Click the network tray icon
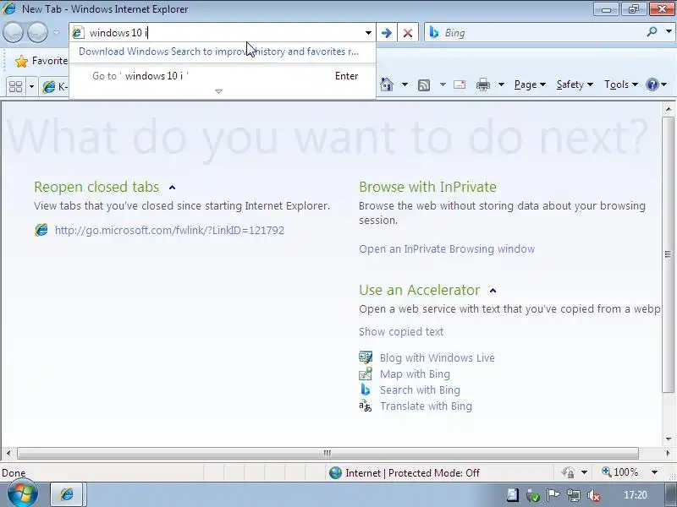 [574, 496]
